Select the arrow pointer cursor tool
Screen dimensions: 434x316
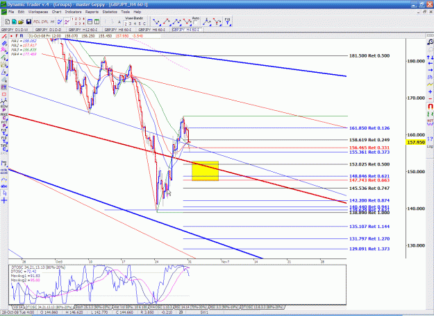tap(4, 193)
